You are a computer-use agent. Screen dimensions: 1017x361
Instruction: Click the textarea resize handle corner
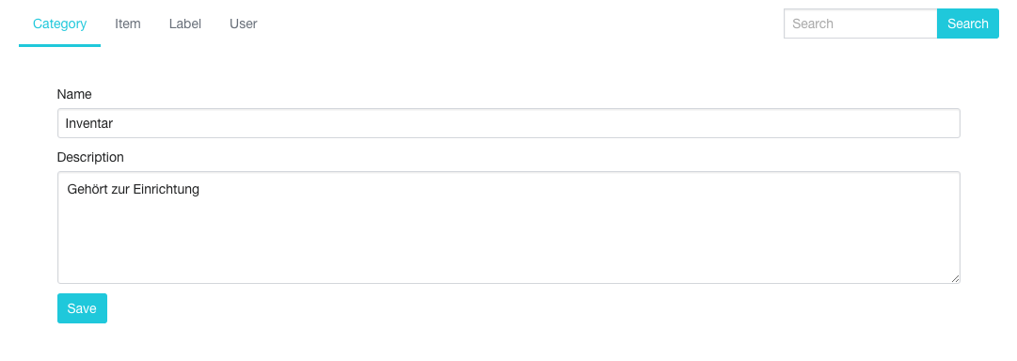coord(956,278)
